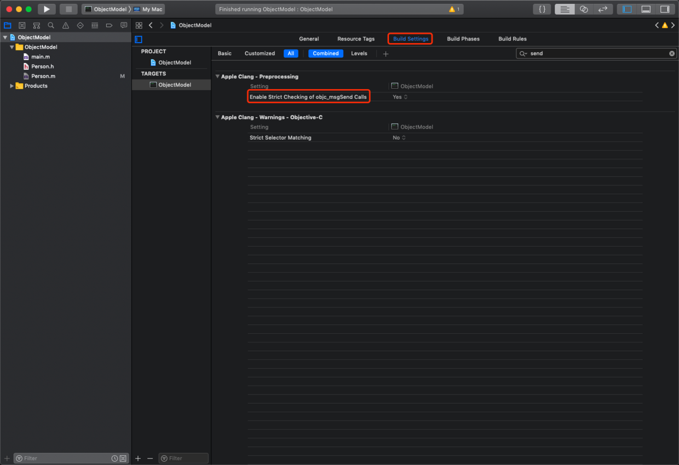Open the related items grid menu
This screenshot has width=679, height=465.
coord(139,25)
